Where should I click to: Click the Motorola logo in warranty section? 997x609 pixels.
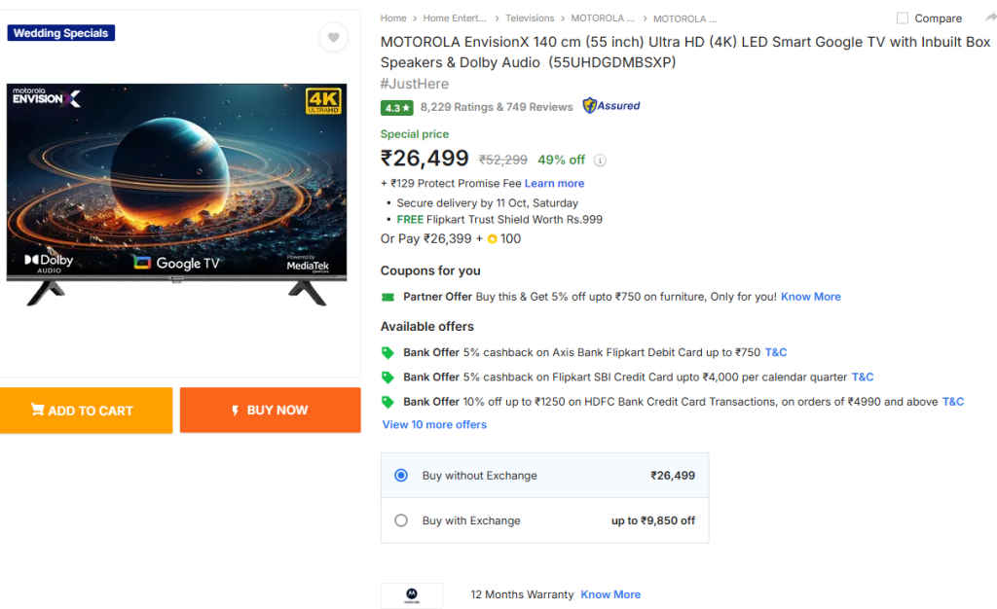(x=411, y=594)
